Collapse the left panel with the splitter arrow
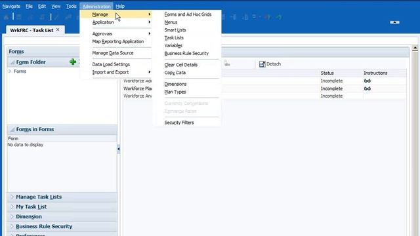 [x=118, y=149]
